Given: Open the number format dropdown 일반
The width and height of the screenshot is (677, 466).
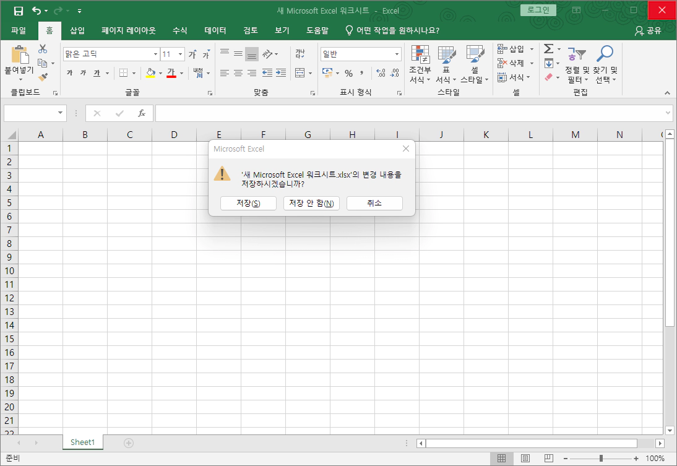Looking at the screenshot, I should [x=396, y=54].
